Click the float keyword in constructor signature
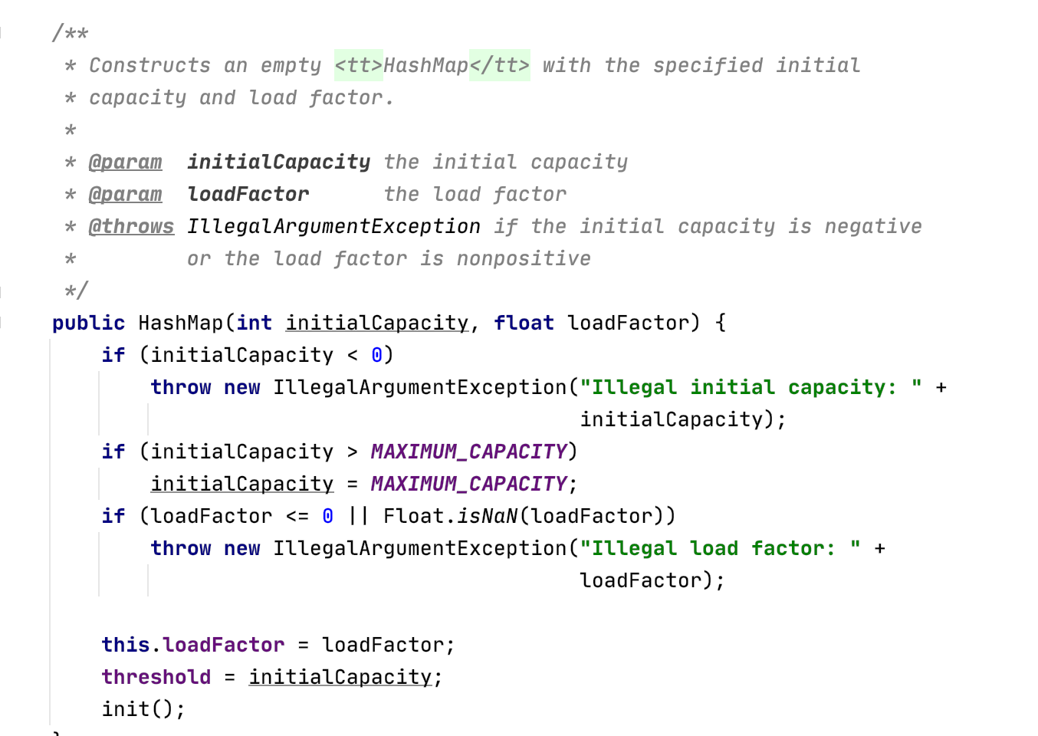 point(524,324)
